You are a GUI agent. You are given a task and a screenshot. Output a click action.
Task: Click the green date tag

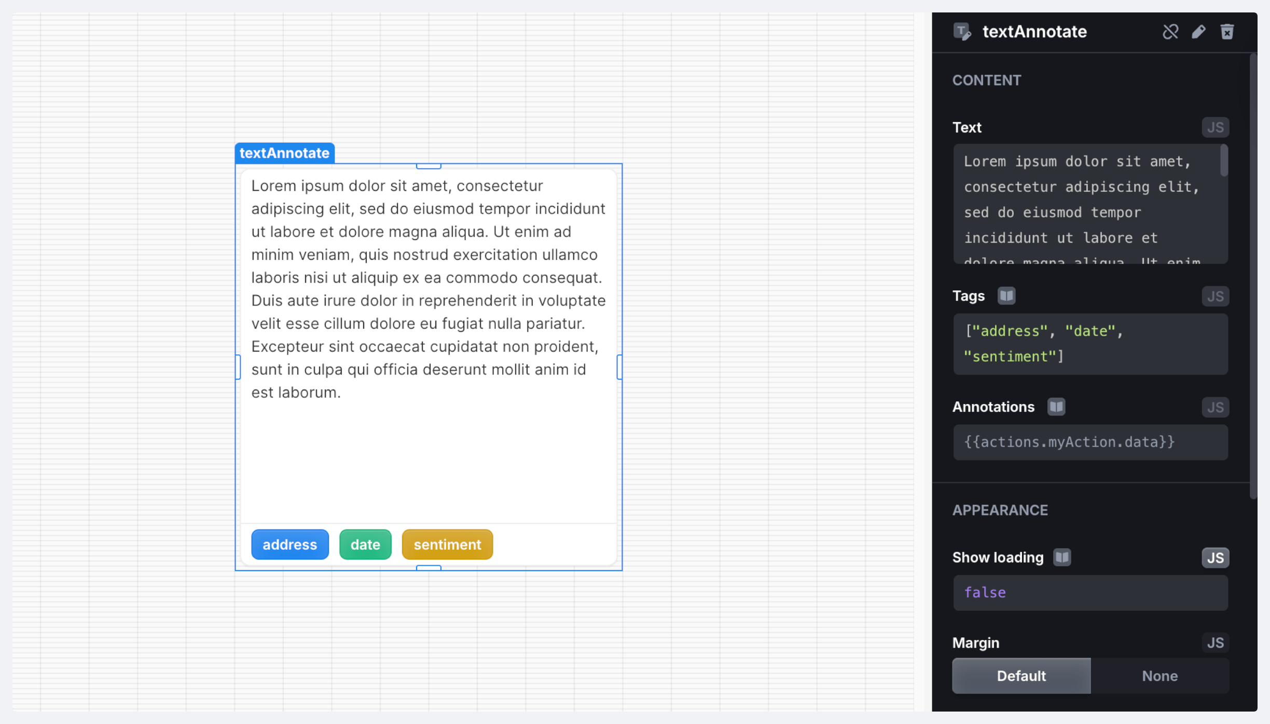point(365,545)
